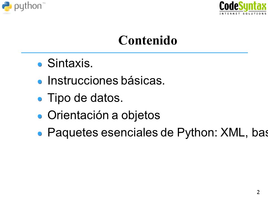This screenshot has height=201, width=268.
Task: Select the CodeSyntax logo
Action: (243, 8)
